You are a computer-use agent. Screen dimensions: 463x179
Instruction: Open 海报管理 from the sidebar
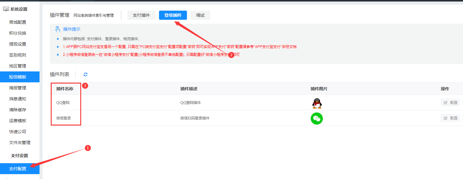point(18,88)
